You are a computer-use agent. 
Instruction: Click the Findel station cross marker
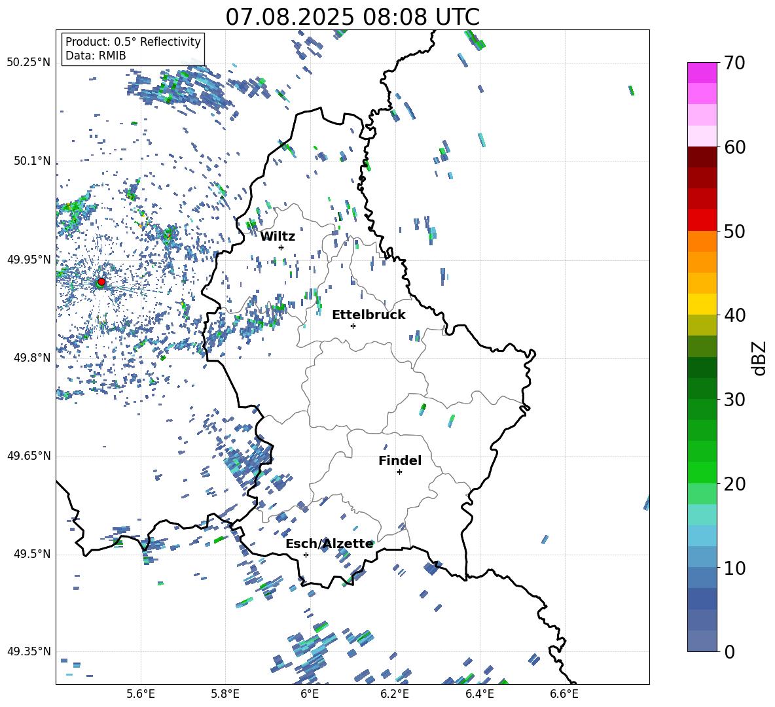(399, 472)
